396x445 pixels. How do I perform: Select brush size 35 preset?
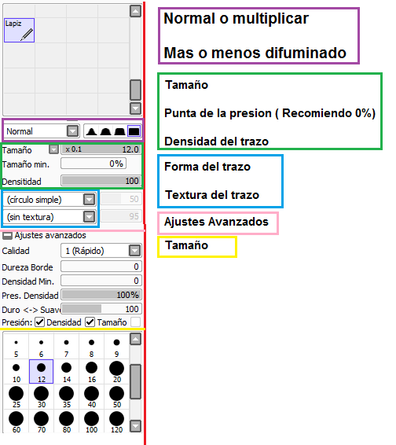(x=66, y=397)
